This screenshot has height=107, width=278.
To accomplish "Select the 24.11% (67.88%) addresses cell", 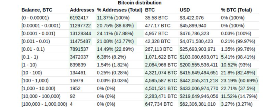I will (115, 33).
